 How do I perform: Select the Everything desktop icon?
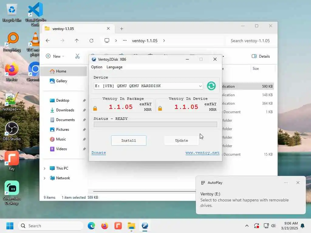(12, 42)
